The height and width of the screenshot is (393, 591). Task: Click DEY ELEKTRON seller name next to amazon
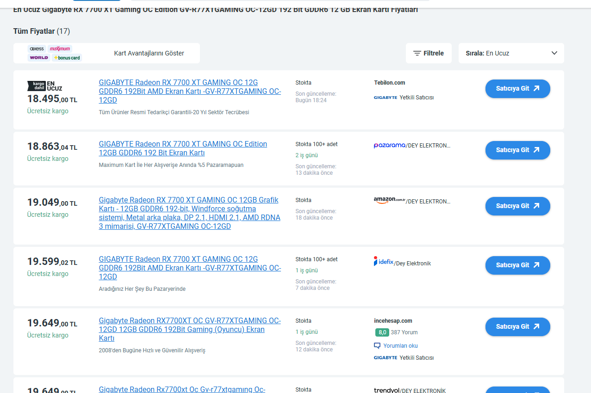coord(428,202)
